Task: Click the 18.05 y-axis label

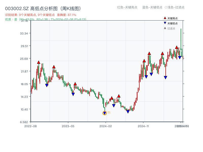Action: pyautogui.click(x=24, y=84)
